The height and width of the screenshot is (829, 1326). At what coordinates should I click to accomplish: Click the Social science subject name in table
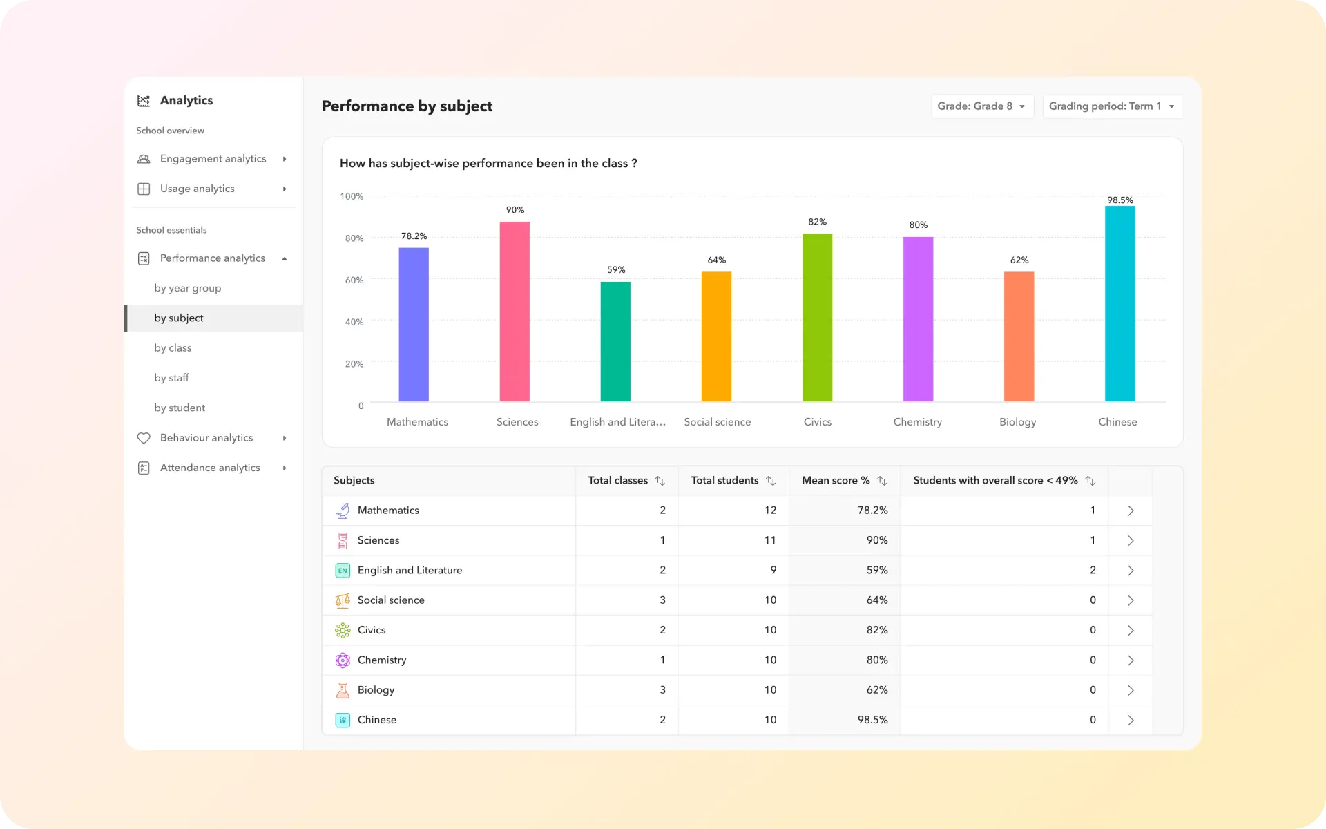pyautogui.click(x=391, y=600)
